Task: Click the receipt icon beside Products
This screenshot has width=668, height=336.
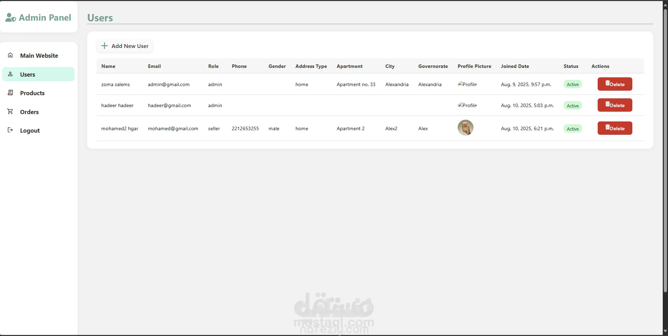Action: pyautogui.click(x=10, y=93)
